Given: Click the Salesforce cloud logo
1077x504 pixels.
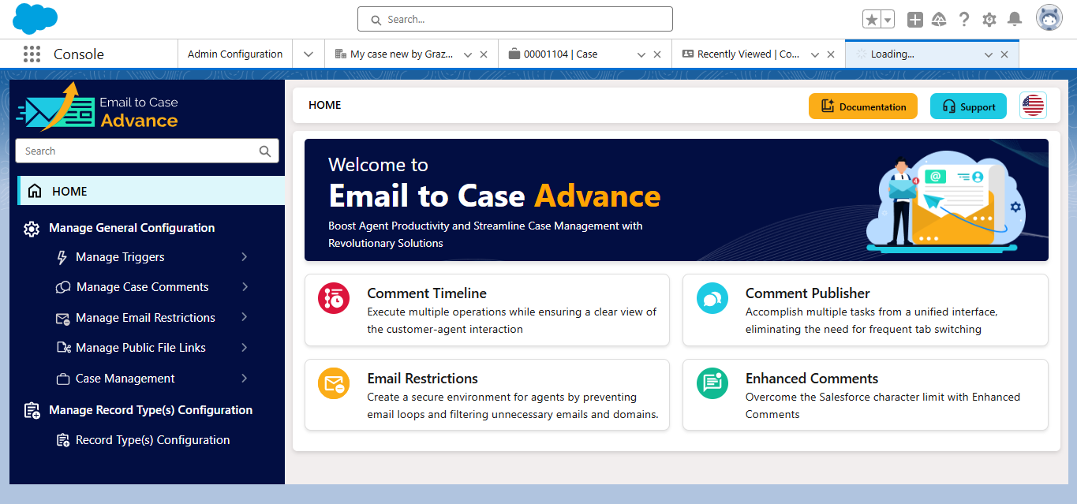Looking at the screenshot, I should click(36, 19).
